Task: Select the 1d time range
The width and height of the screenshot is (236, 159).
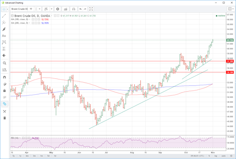Action: coord(55,156)
